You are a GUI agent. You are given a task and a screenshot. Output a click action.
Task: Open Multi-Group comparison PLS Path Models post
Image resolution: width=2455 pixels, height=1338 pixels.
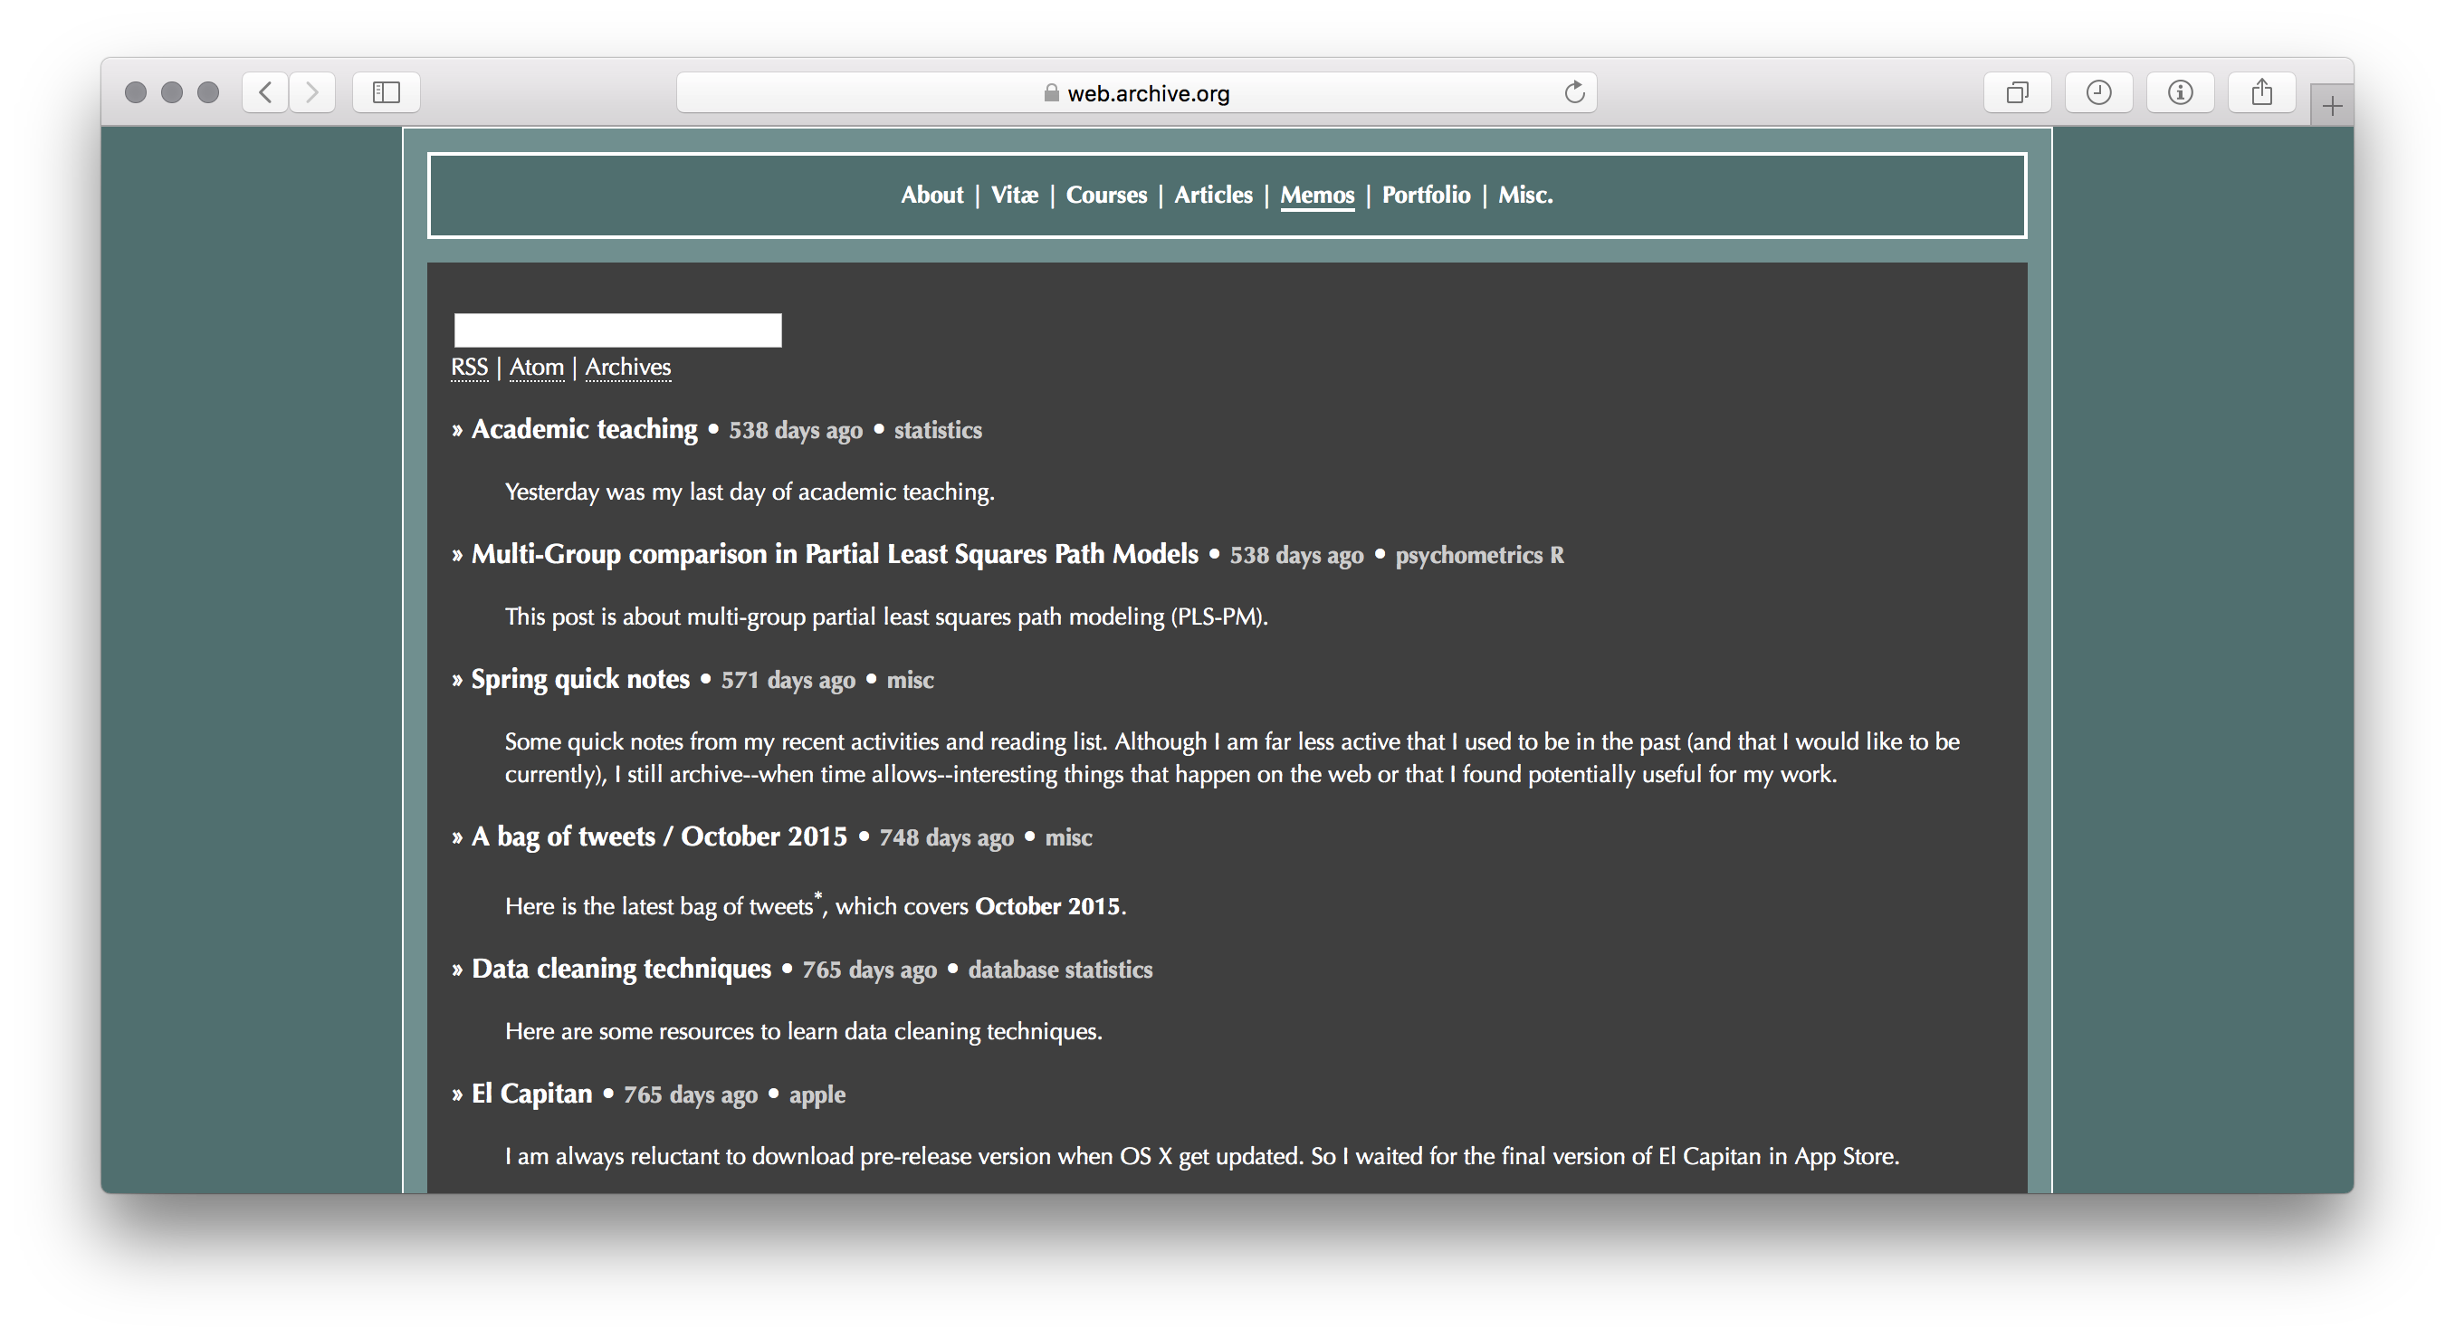tap(834, 554)
